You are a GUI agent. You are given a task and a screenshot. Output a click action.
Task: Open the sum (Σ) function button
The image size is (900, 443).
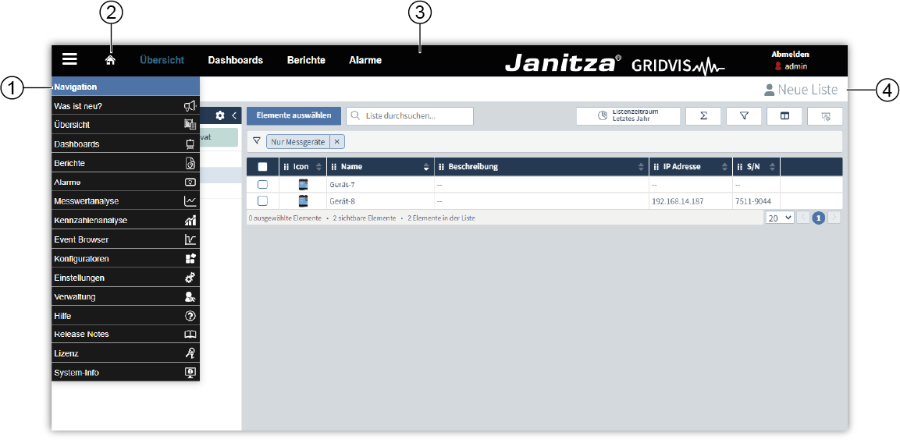703,116
